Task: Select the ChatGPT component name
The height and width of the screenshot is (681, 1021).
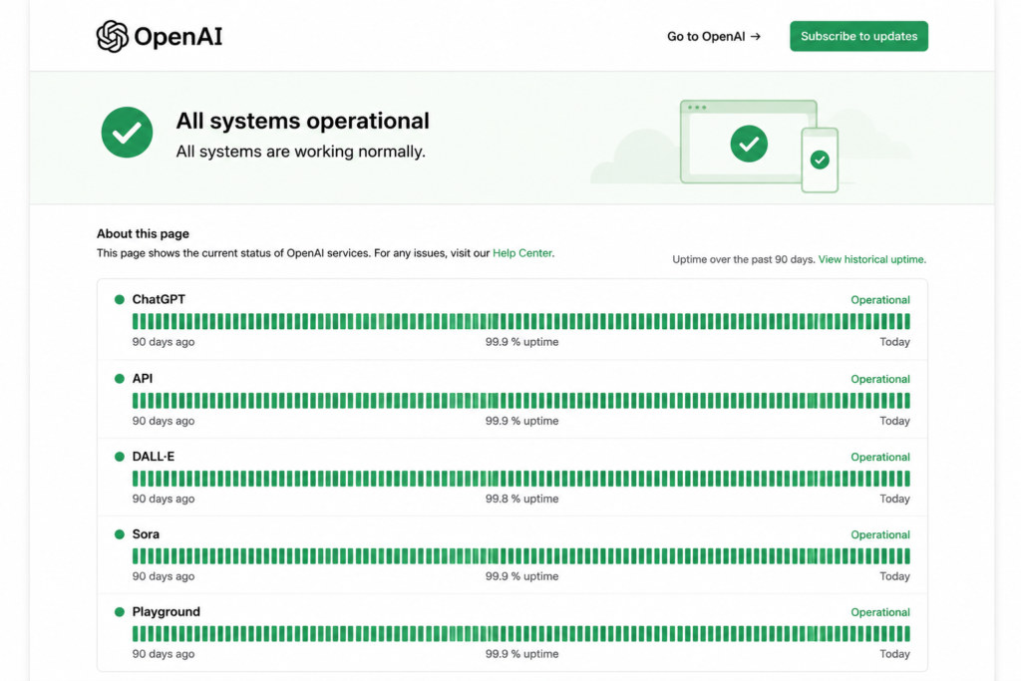Action: tap(159, 299)
